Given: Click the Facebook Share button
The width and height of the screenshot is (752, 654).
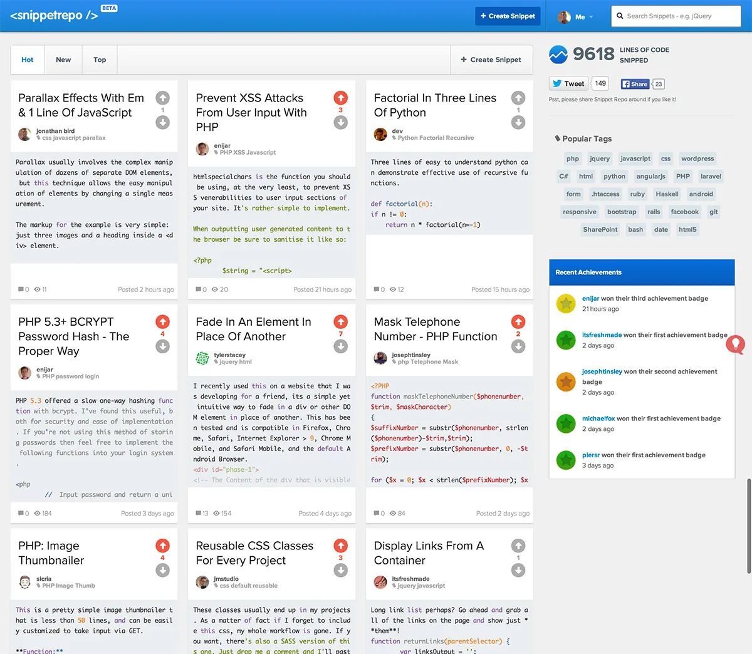Looking at the screenshot, I should [635, 84].
